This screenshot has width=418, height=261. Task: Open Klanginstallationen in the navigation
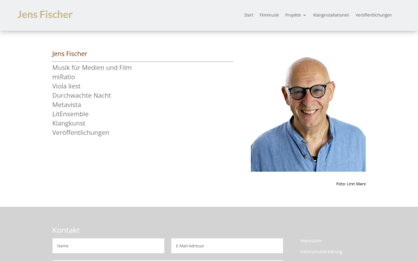tap(331, 15)
